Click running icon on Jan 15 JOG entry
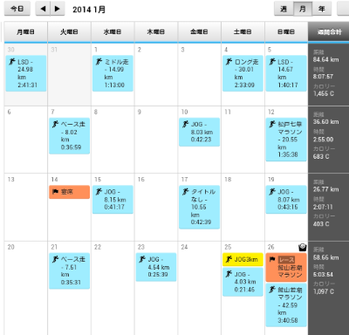Viewport: 349px width, 335px height. (99, 192)
